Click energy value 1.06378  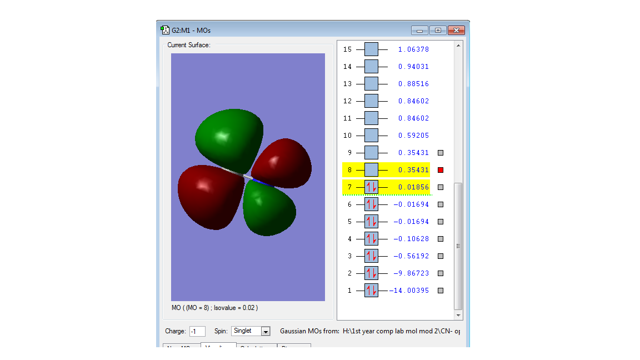pyautogui.click(x=413, y=49)
